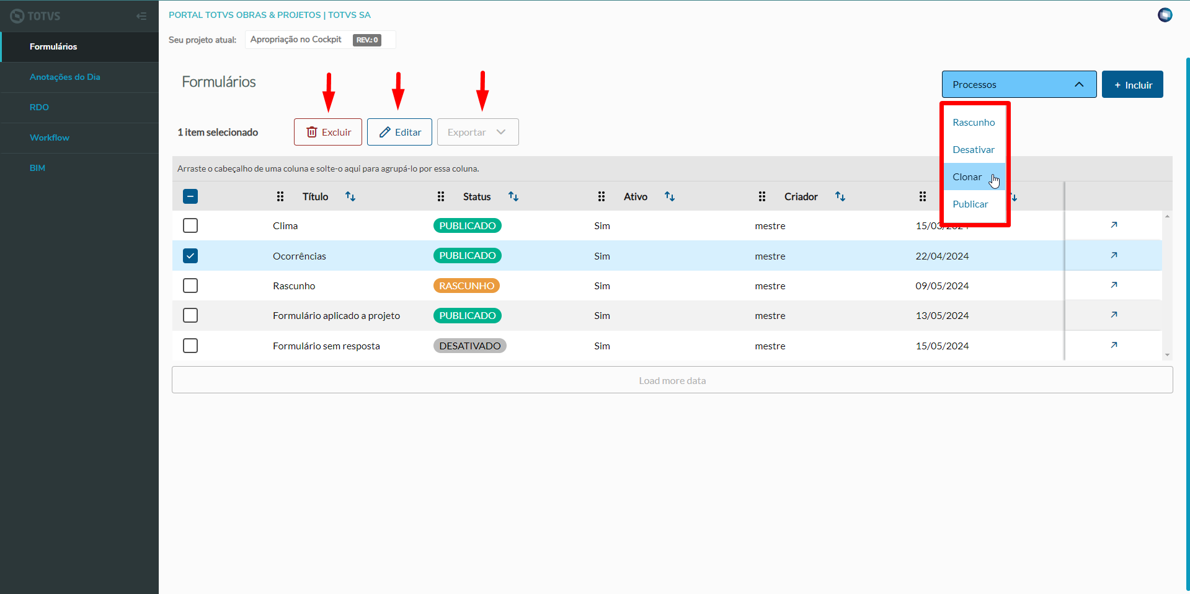Click the TOTVS logo in the sidebar

click(x=35, y=16)
